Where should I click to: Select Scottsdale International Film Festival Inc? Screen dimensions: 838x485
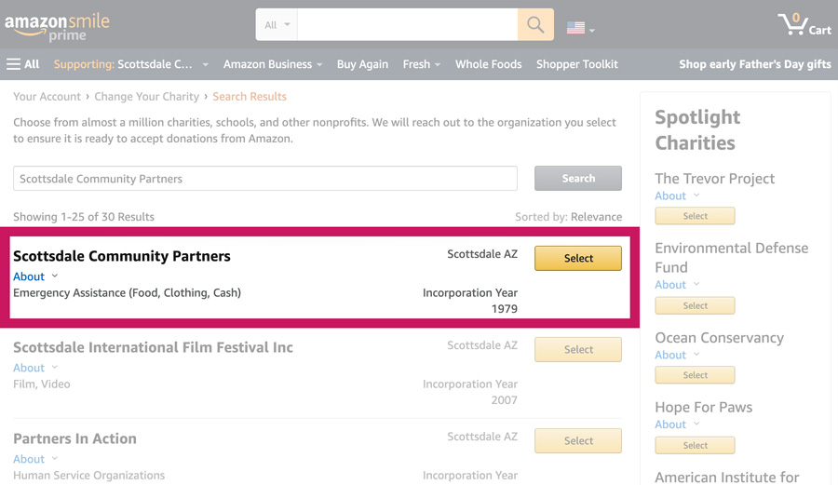coord(577,349)
